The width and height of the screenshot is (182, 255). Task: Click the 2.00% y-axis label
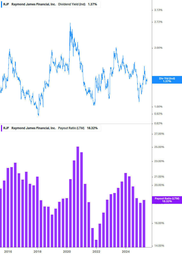[x=158, y=48]
